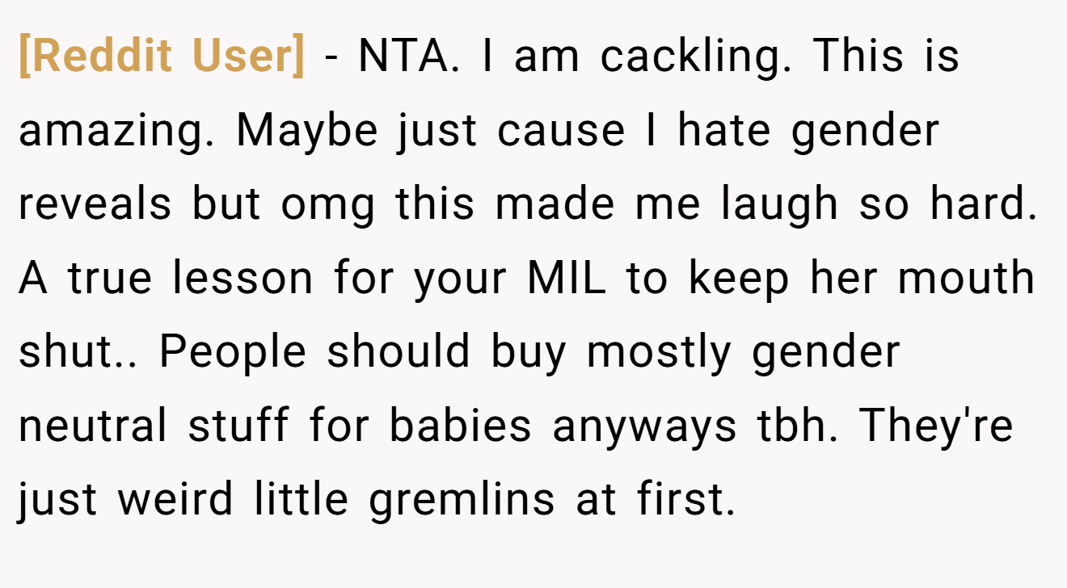The width and height of the screenshot is (1067, 588).
Task: Select the word "hard" ending the third line
Action: 983,204
